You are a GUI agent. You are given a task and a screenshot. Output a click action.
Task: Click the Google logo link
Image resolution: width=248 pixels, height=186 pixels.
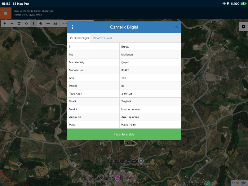[239, 183]
